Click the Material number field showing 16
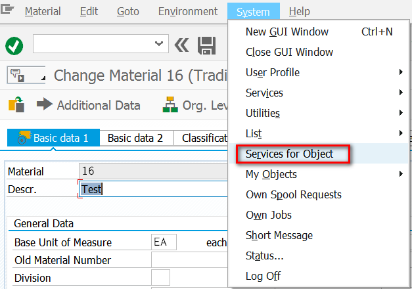This screenshot has width=412, height=289. click(154, 171)
